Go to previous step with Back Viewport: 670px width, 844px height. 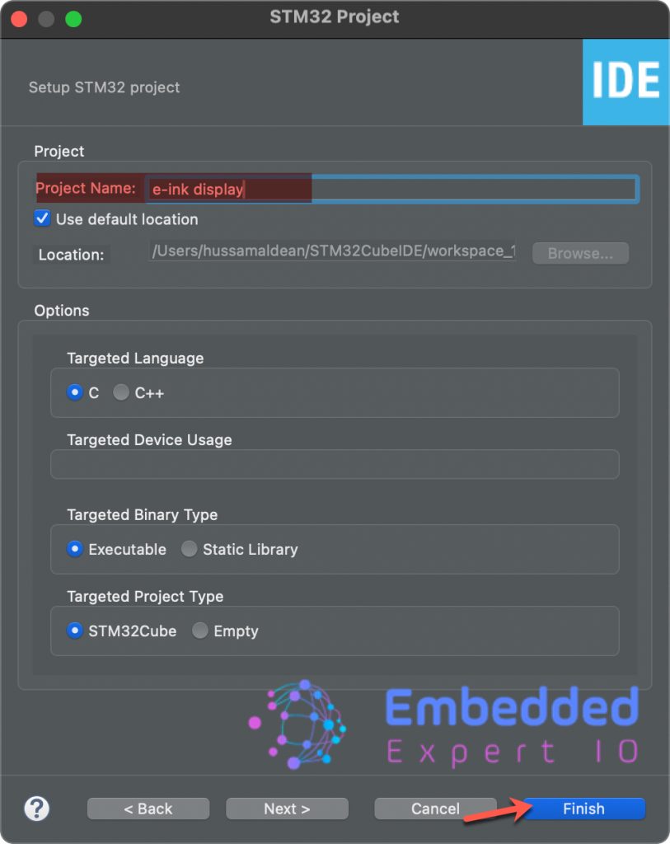click(x=148, y=809)
